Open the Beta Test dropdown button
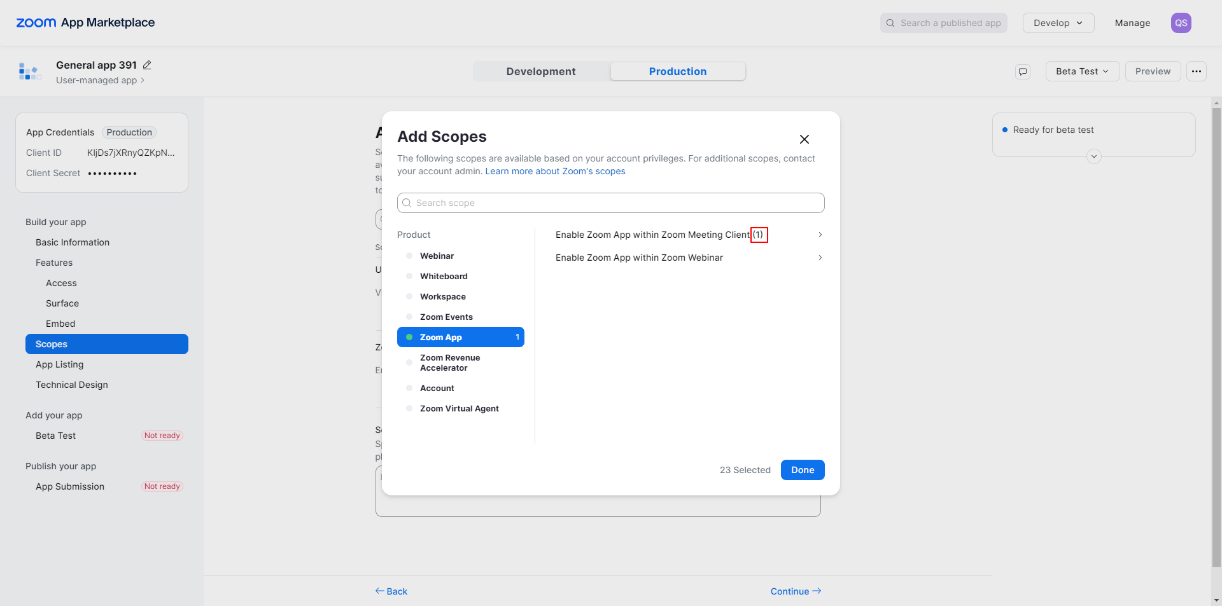 pyautogui.click(x=1082, y=71)
